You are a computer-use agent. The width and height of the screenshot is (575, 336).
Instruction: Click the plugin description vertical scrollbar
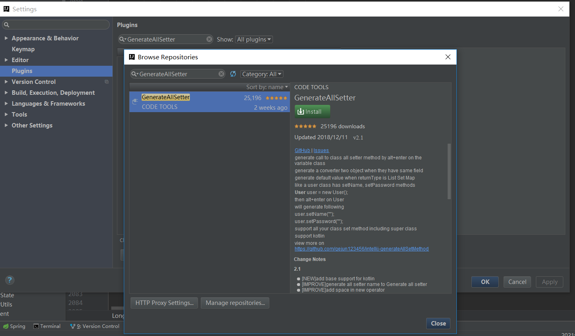point(449,171)
